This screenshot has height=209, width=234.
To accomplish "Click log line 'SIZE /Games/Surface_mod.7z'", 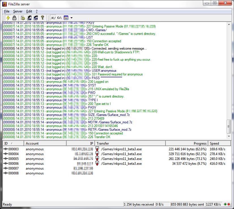I will 66,115.
